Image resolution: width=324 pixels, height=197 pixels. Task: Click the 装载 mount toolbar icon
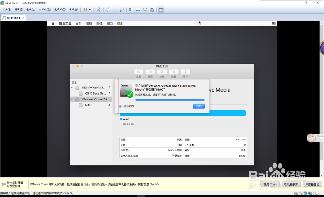pos(174,72)
